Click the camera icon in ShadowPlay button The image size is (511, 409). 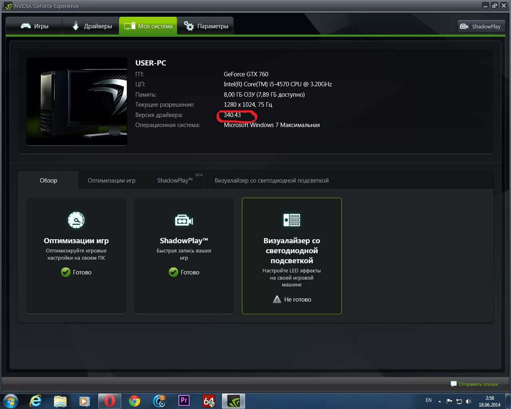[464, 26]
